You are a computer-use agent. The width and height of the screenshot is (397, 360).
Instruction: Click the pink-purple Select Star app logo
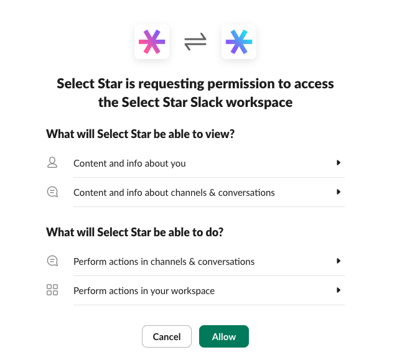pyautogui.click(x=152, y=42)
